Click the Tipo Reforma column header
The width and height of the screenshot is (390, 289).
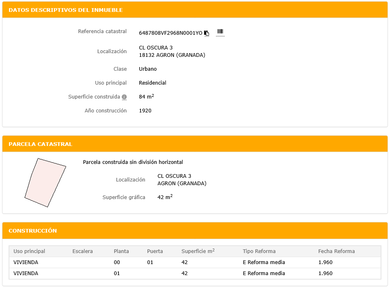tap(259, 251)
